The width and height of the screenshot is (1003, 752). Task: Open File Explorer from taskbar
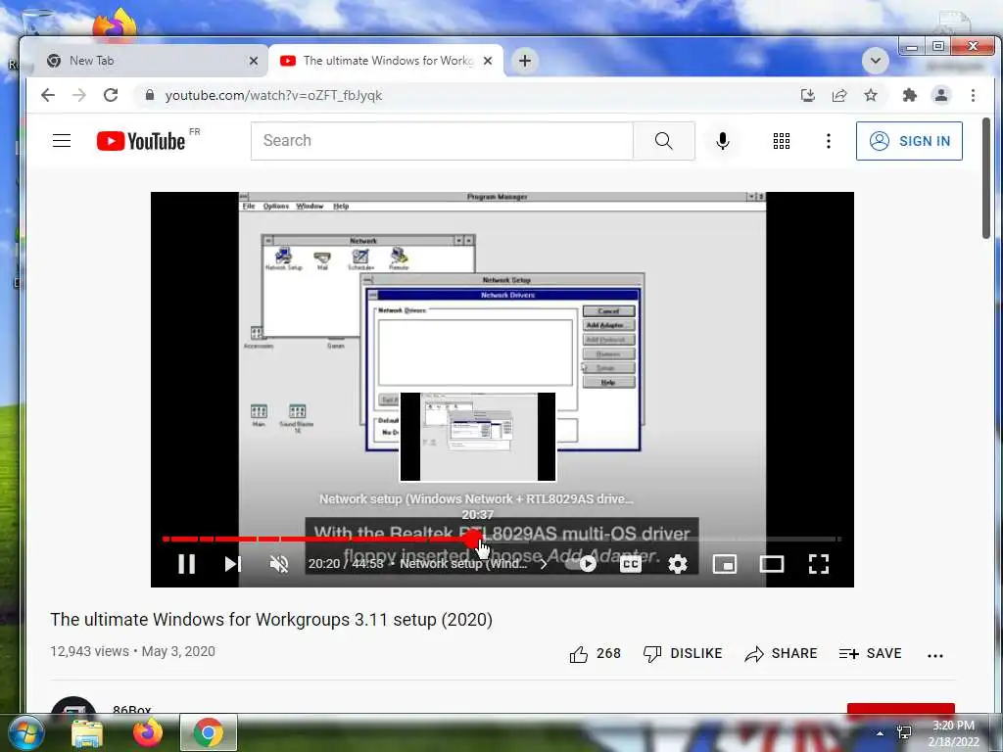[x=86, y=732]
